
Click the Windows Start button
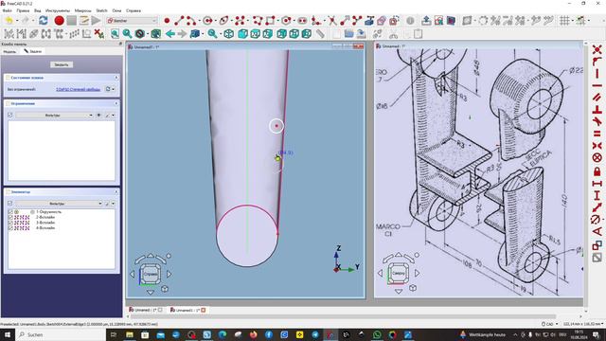tap(8, 334)
